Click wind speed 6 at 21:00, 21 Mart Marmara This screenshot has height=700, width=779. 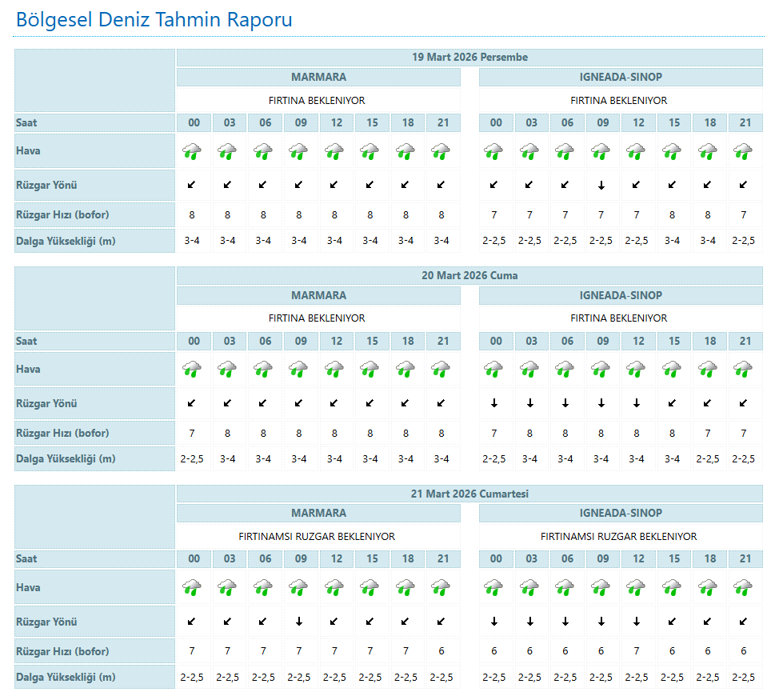point(441,651)
